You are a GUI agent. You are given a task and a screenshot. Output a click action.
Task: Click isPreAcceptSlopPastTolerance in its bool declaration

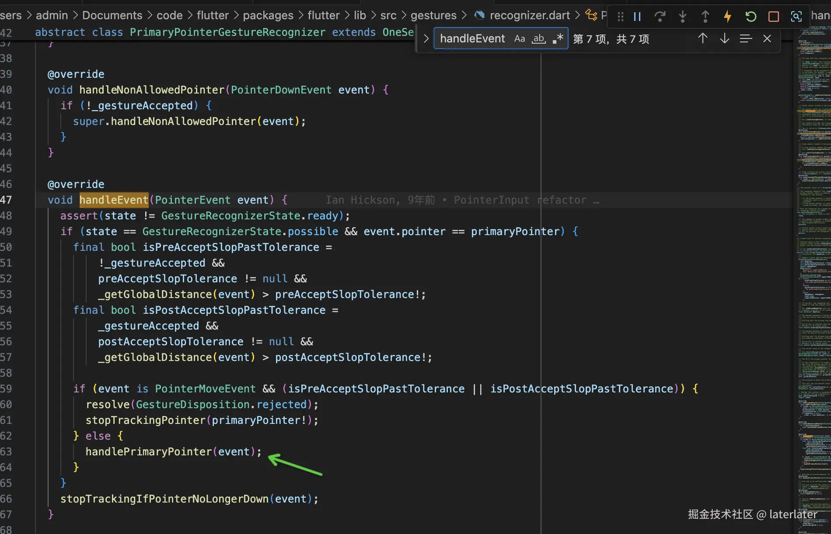point(231,247)
